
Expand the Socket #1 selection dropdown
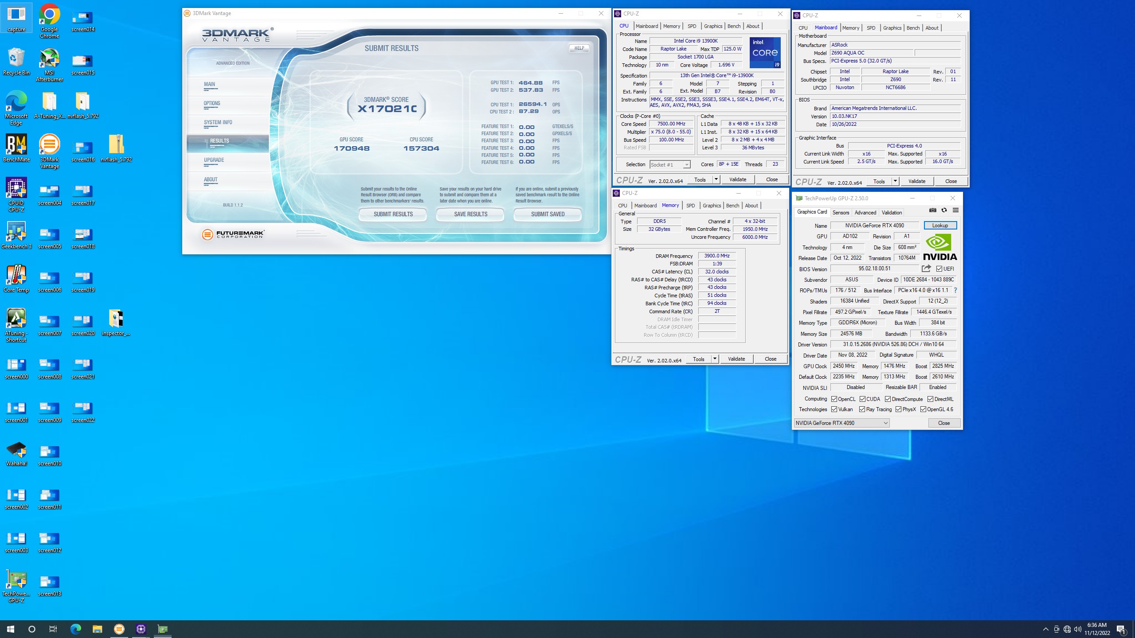(686, 164)
